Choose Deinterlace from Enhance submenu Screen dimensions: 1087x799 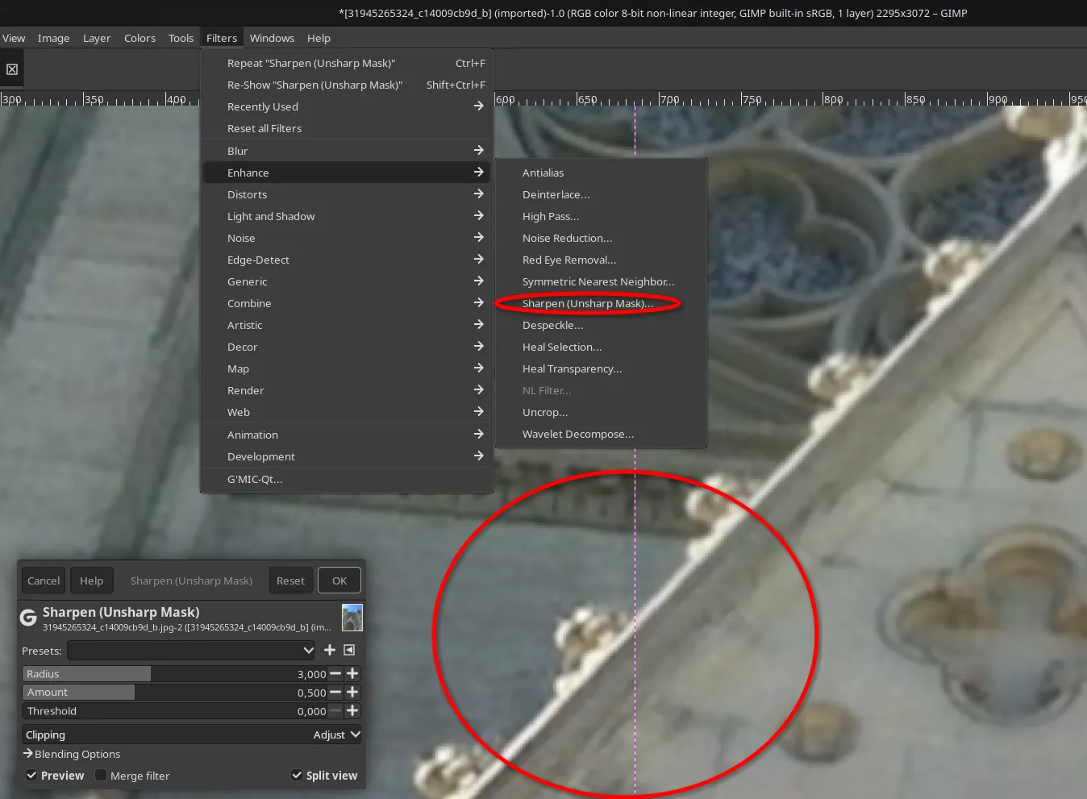[x=601, y=194]
